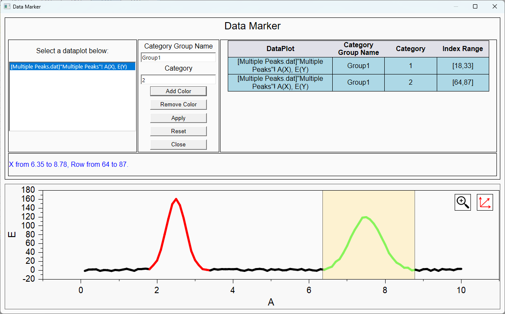The image size is (505, 314).
Task: Click the Category Group Name input field
Action: (x=178, y=57)
